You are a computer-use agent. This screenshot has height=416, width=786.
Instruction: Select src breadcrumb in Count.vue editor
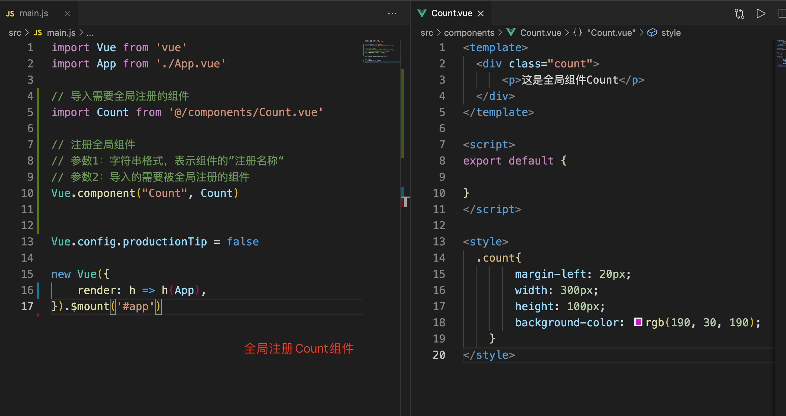tap(427, 33)
